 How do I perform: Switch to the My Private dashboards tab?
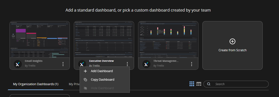click(x=74, y=84)
